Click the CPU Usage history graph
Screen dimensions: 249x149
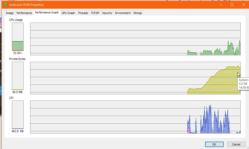tap(135, 39)
